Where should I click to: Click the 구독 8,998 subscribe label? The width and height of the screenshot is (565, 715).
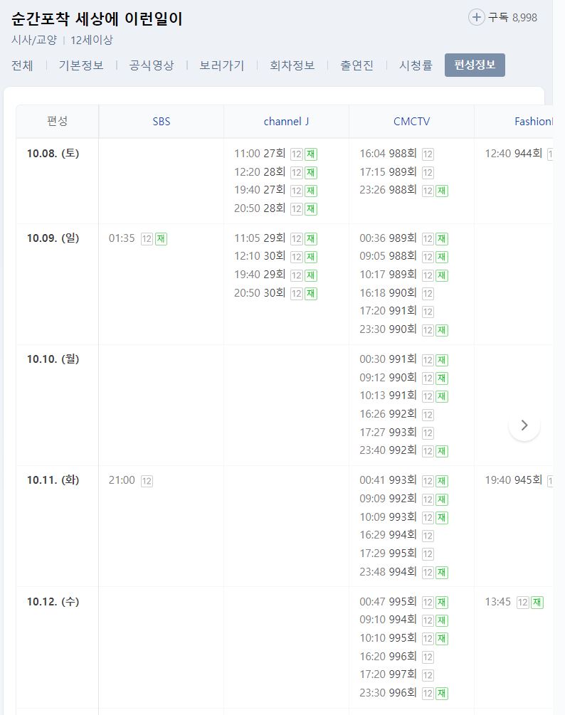click(512, 17)
